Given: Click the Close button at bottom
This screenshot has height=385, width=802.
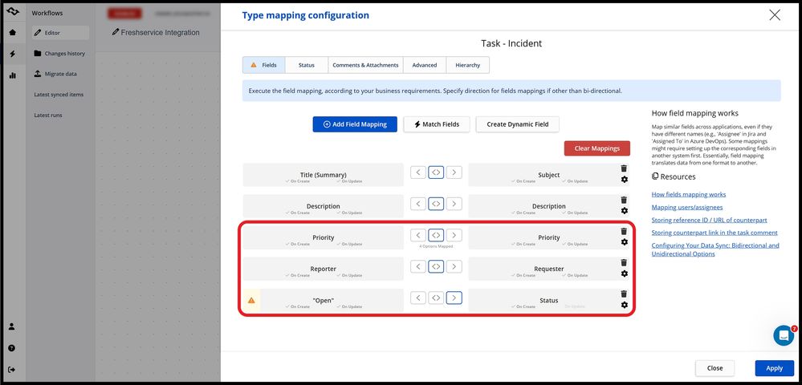Looking at the screenshot, I should [x=714, y=368].
